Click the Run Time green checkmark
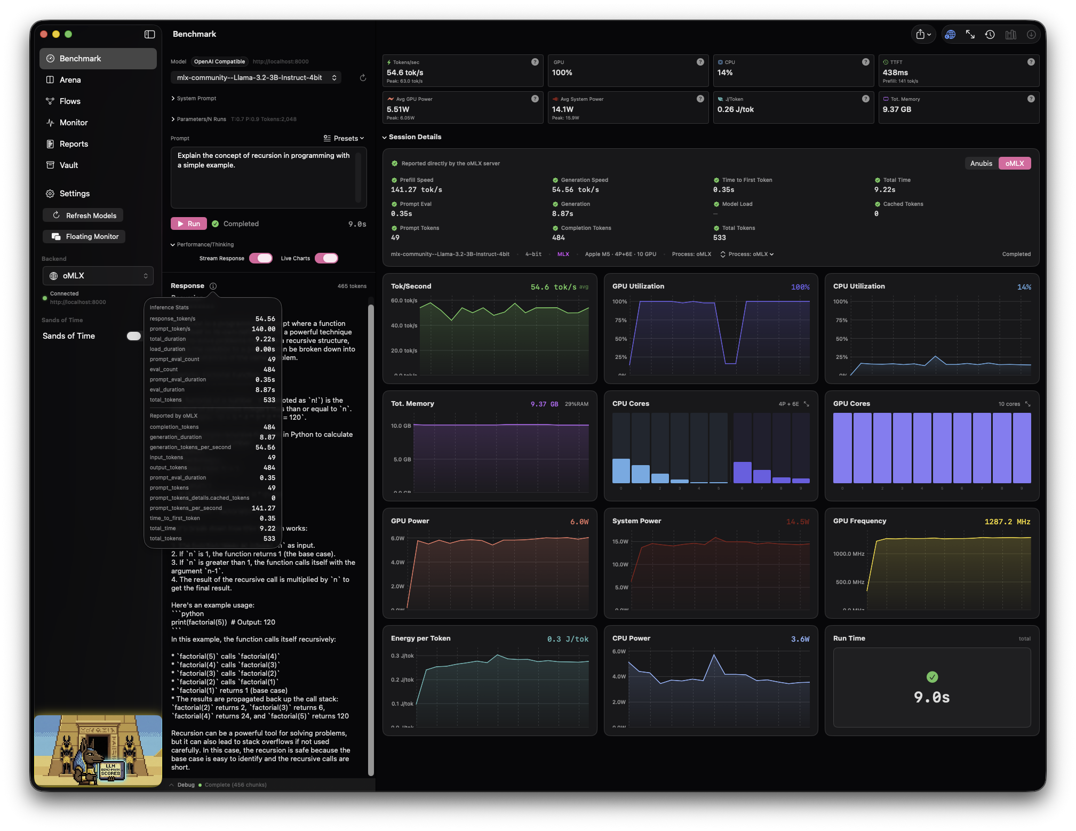Viewport: 1076px width, 831px height. click(932, 677)
